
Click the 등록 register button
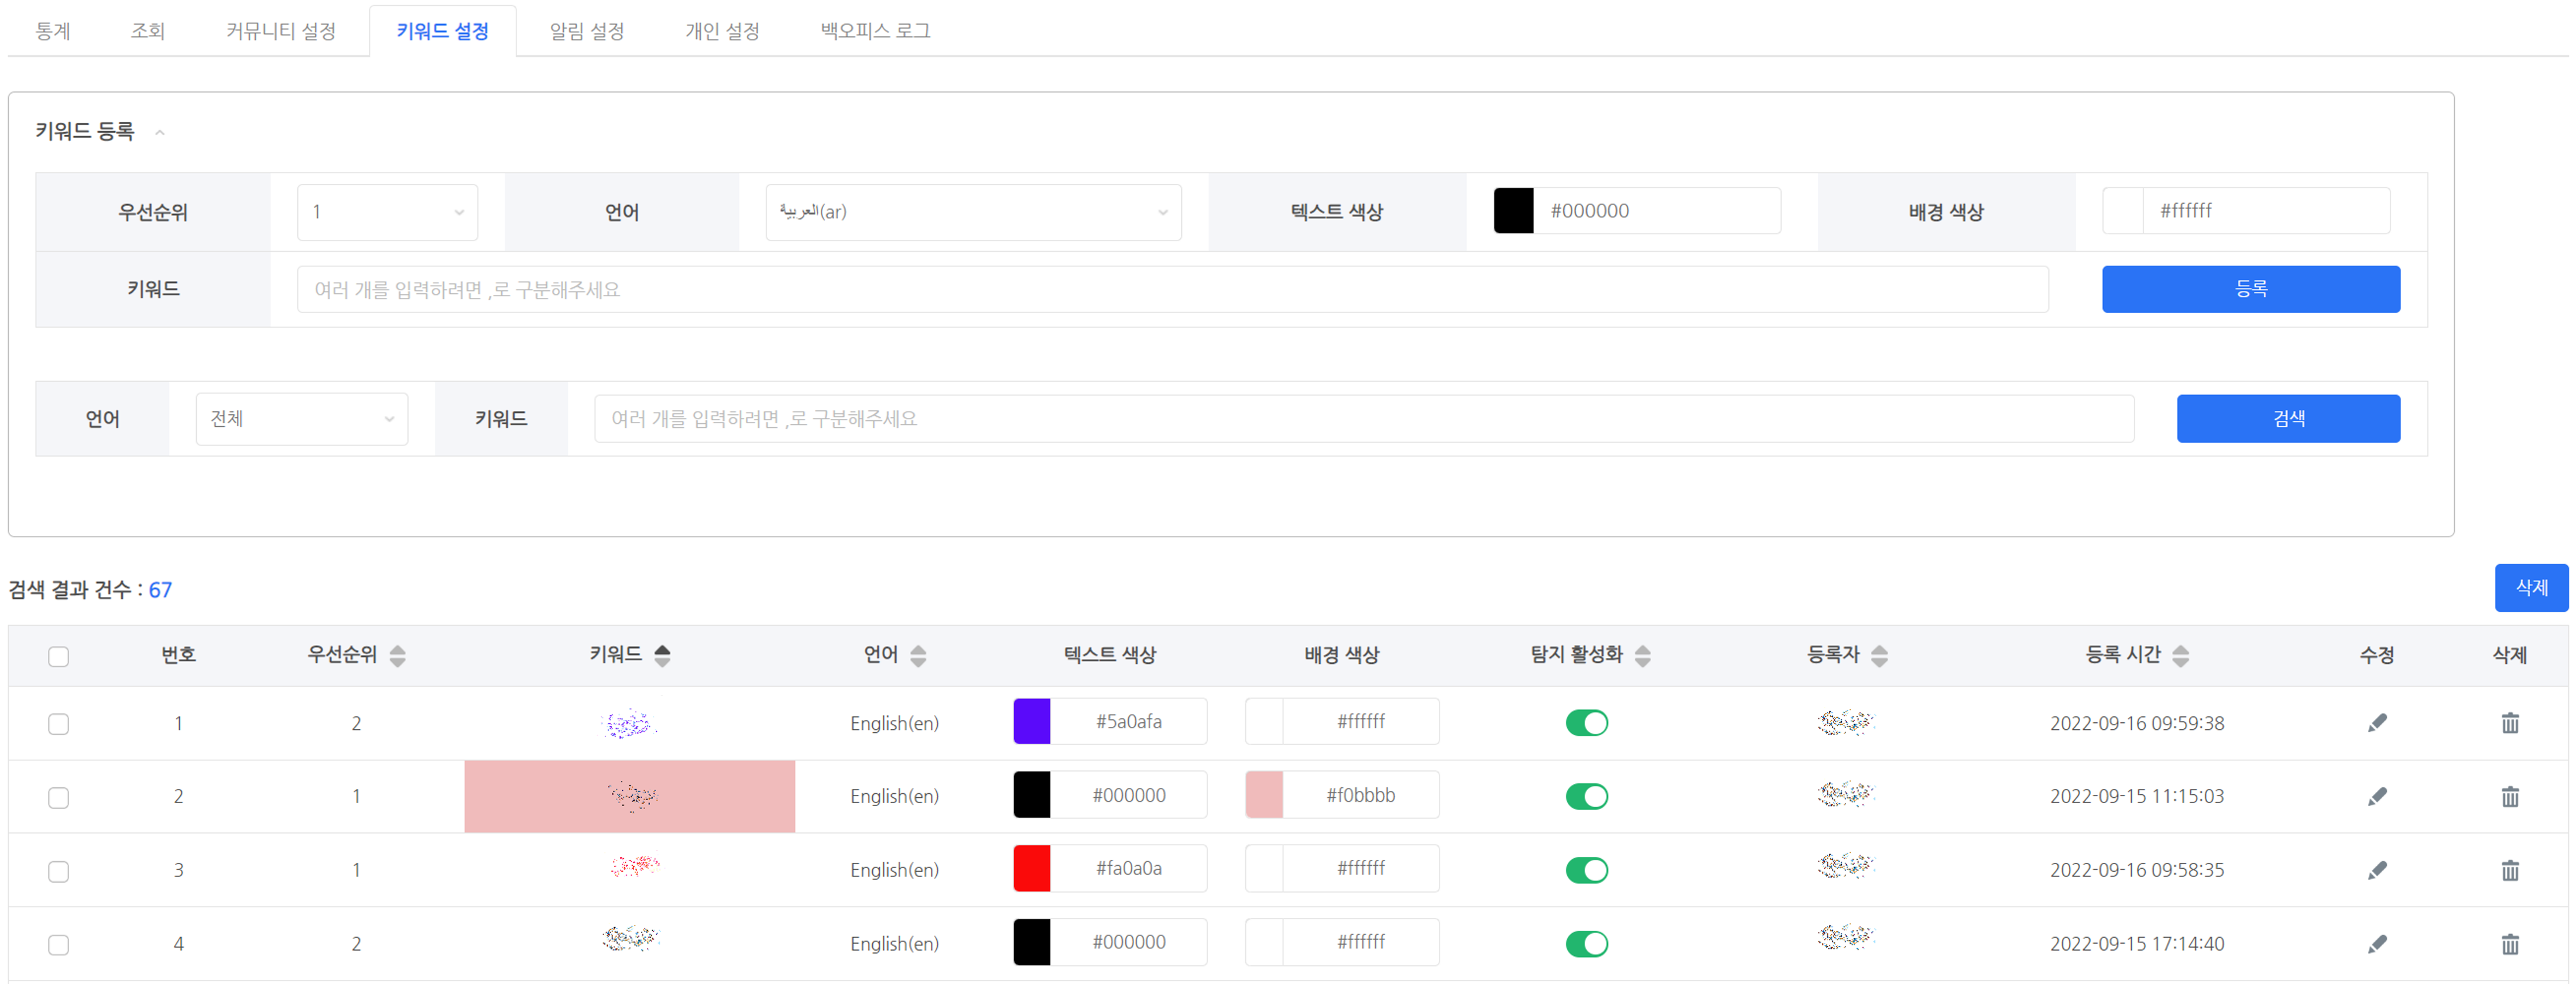click(x=2250, y=289)
